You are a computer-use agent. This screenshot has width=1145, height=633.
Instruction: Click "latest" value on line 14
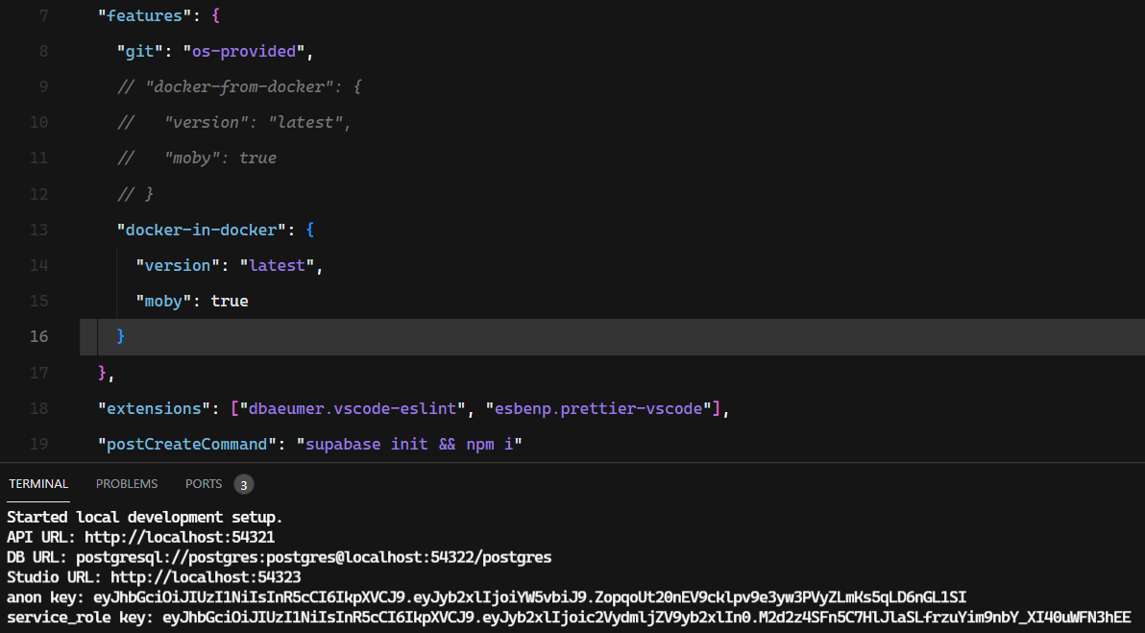click(x=277, y=266)
